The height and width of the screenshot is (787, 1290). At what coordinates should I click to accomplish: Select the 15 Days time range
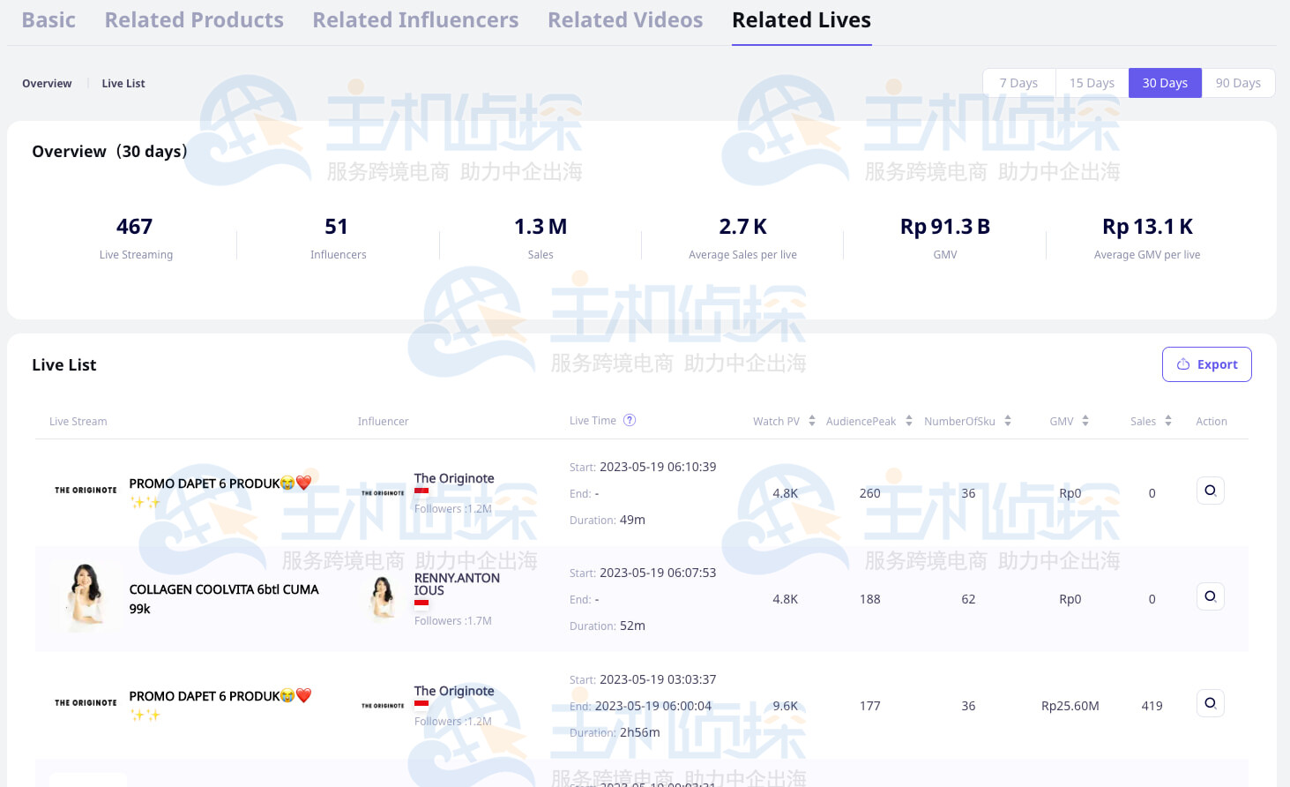pos(1092,83)
